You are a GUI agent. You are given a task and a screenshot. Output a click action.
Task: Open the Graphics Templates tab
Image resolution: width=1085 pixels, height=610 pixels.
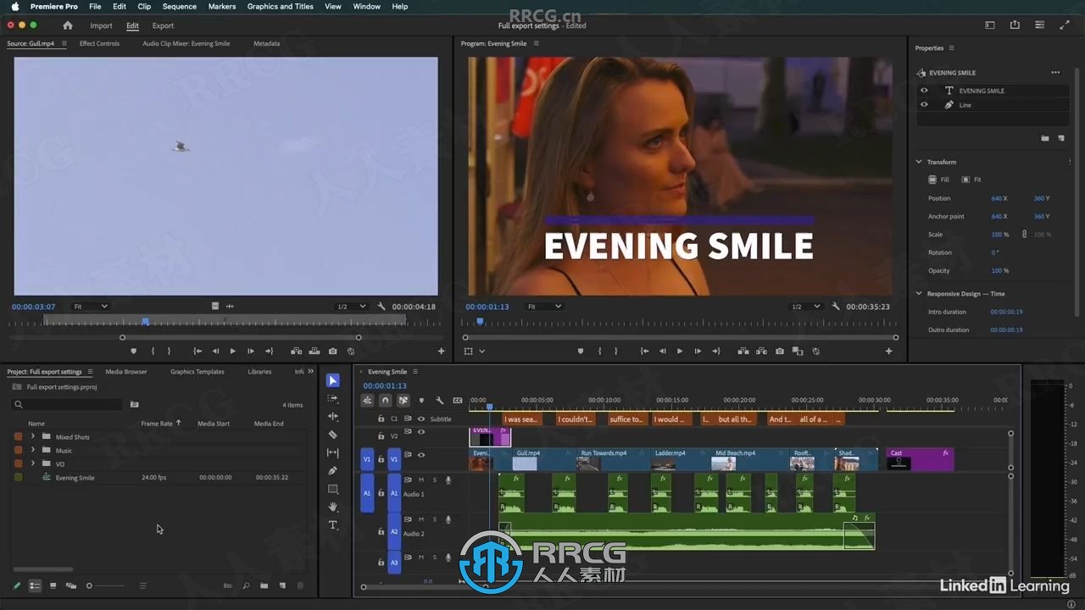[x=198, y=372]
